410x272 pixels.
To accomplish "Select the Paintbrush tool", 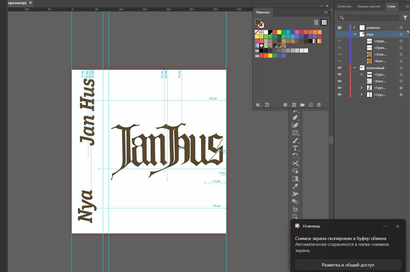I will point(295,140).
